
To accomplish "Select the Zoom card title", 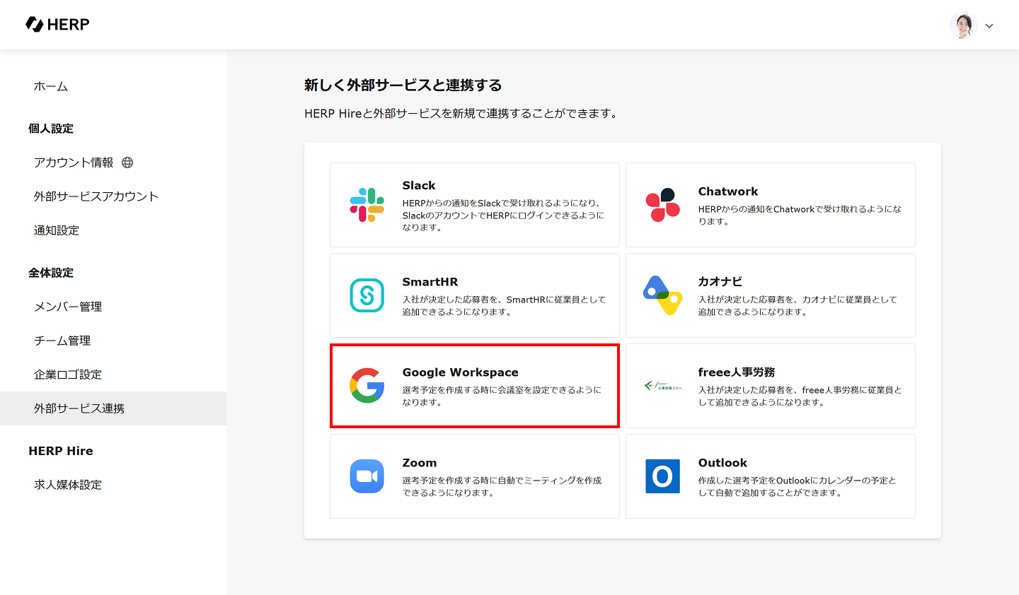I will click(x=420, y=463).
